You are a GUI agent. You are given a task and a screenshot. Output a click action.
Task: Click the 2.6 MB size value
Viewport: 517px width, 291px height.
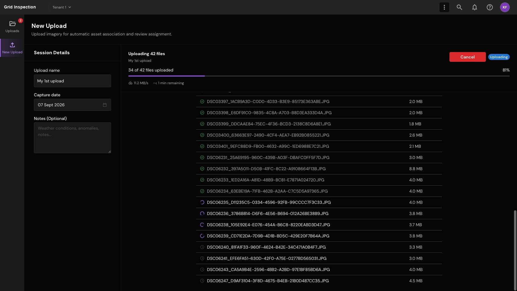(416, 135)
